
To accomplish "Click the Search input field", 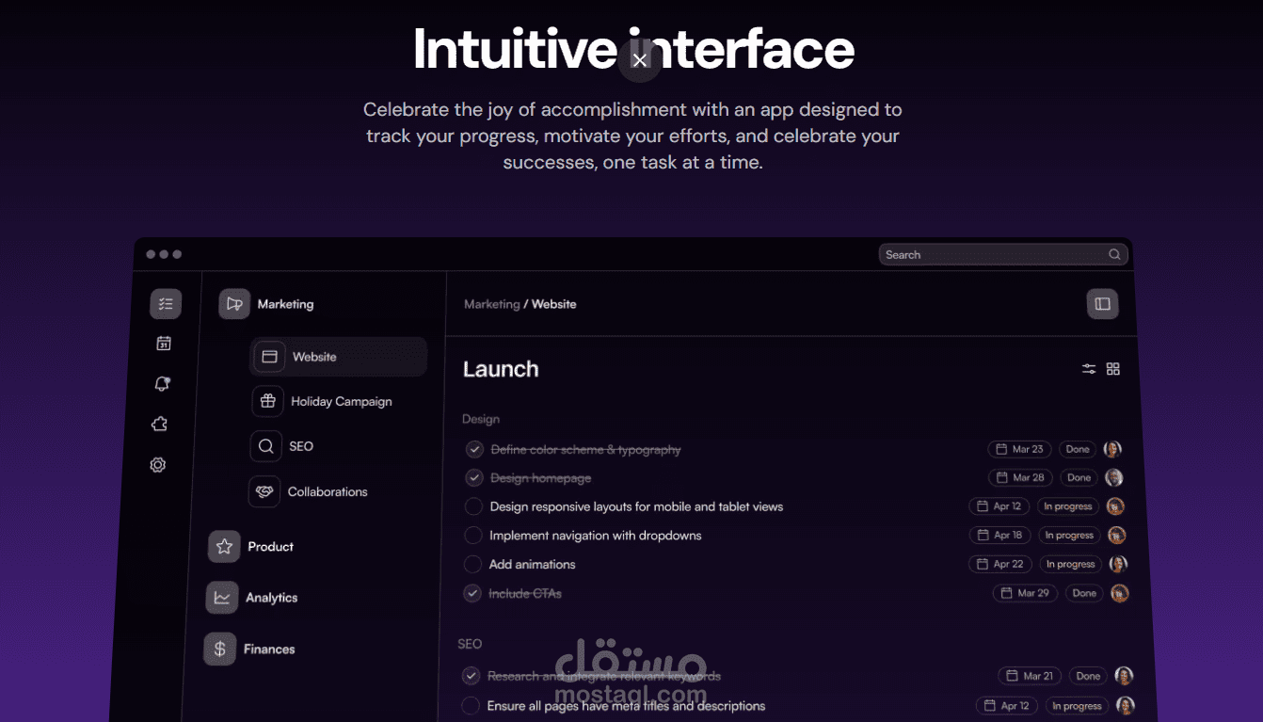I will [x=1003, y=254].
